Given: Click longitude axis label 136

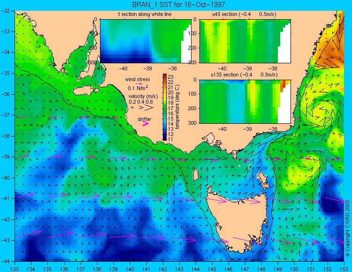Looking at the screenshot, I should pos(64,269).
